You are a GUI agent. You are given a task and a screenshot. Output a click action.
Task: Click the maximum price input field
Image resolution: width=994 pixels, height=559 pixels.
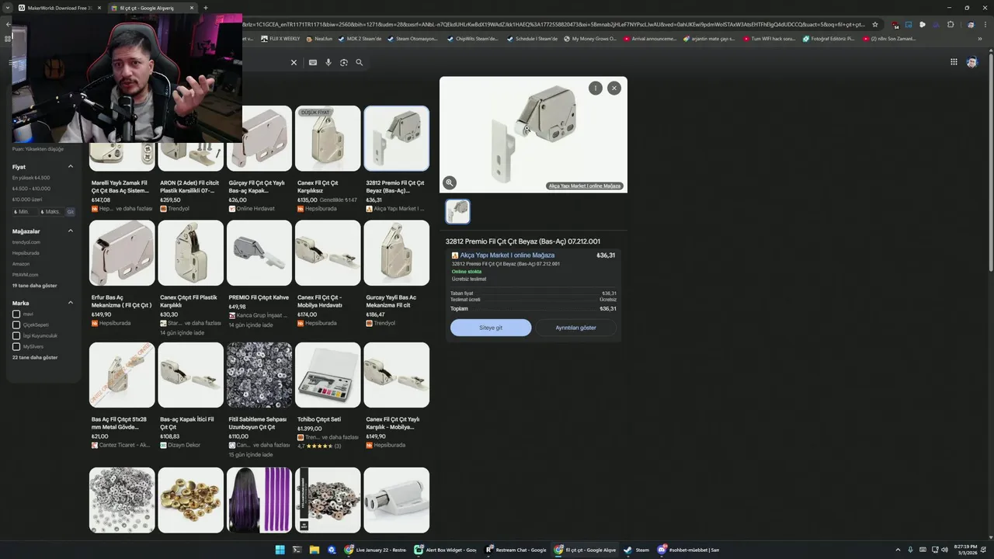click(x=51, y=212)
